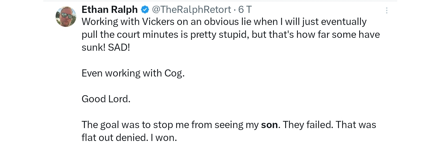Screen dimensions: 433x147
Task: Click the word Vickers in the tweet
Action: click(x=158, y=22)
